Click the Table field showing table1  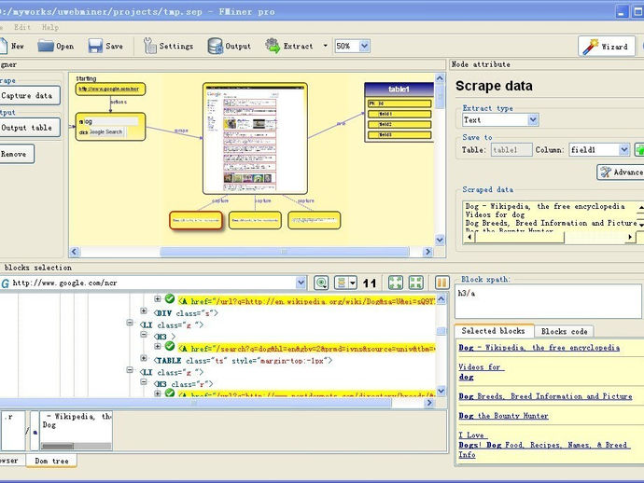(x=511, y=150)
